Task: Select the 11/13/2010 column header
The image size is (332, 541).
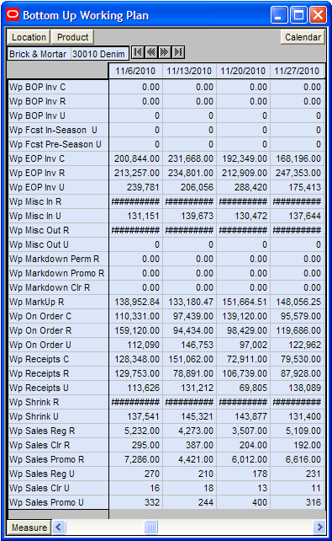Action: click(189, 71)
